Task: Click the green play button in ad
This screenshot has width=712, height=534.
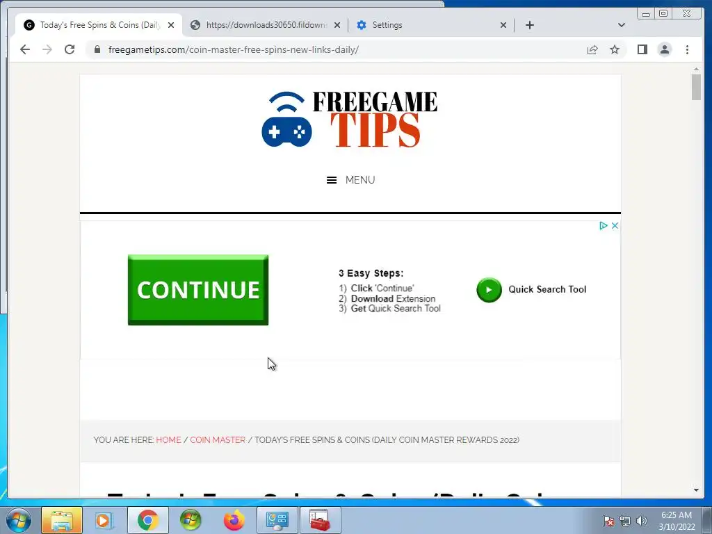Action: (x=489, y=290)
